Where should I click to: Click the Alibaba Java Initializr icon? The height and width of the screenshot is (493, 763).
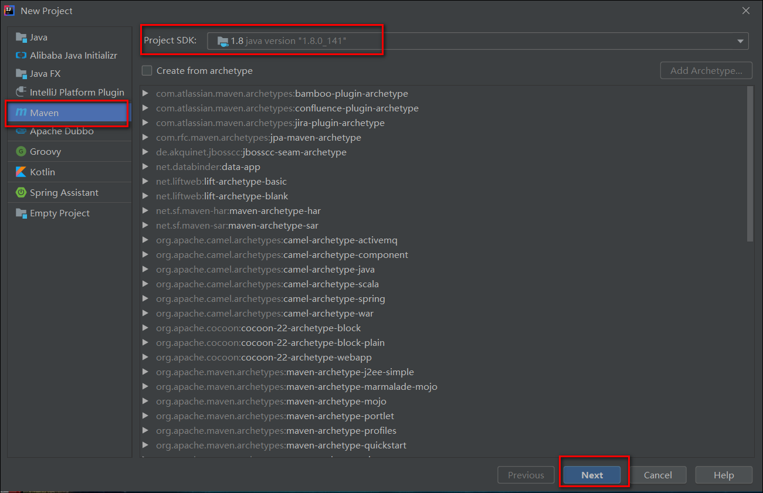pyautogui.click(x=21, y=56)
